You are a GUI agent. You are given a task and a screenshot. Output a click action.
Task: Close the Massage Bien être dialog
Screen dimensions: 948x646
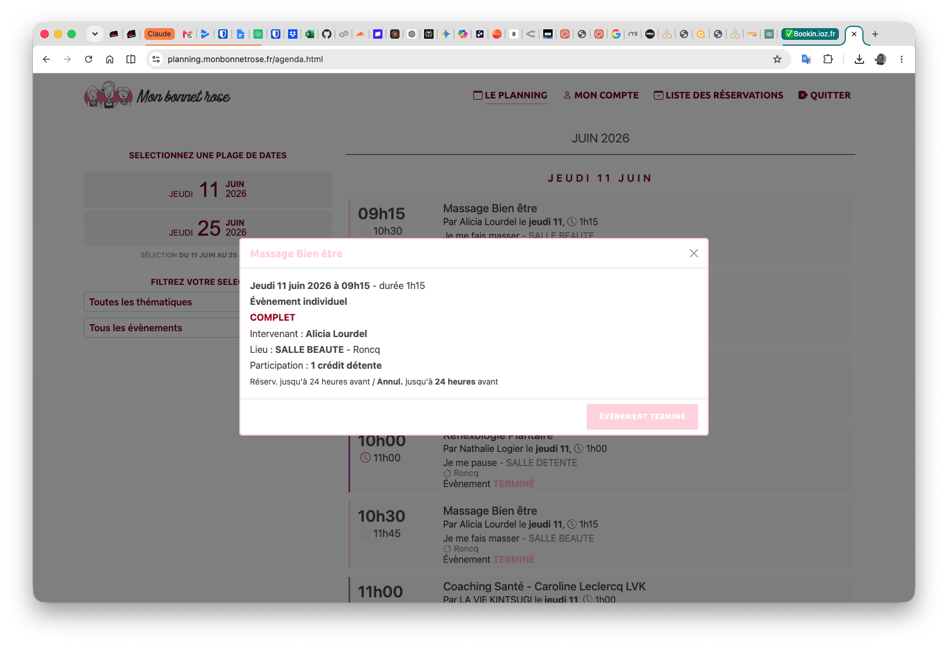(694, 253)
